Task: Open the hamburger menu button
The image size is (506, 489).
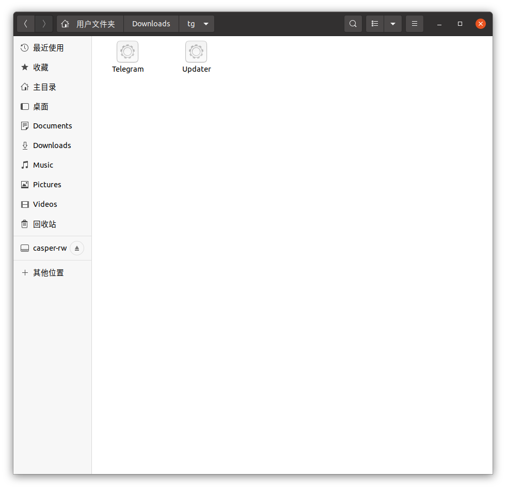Action: coord(414,24)
